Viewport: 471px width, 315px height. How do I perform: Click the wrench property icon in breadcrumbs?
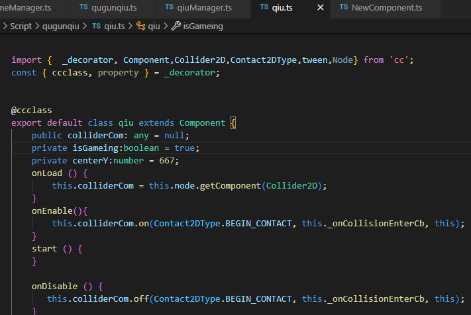pos(176,26)
